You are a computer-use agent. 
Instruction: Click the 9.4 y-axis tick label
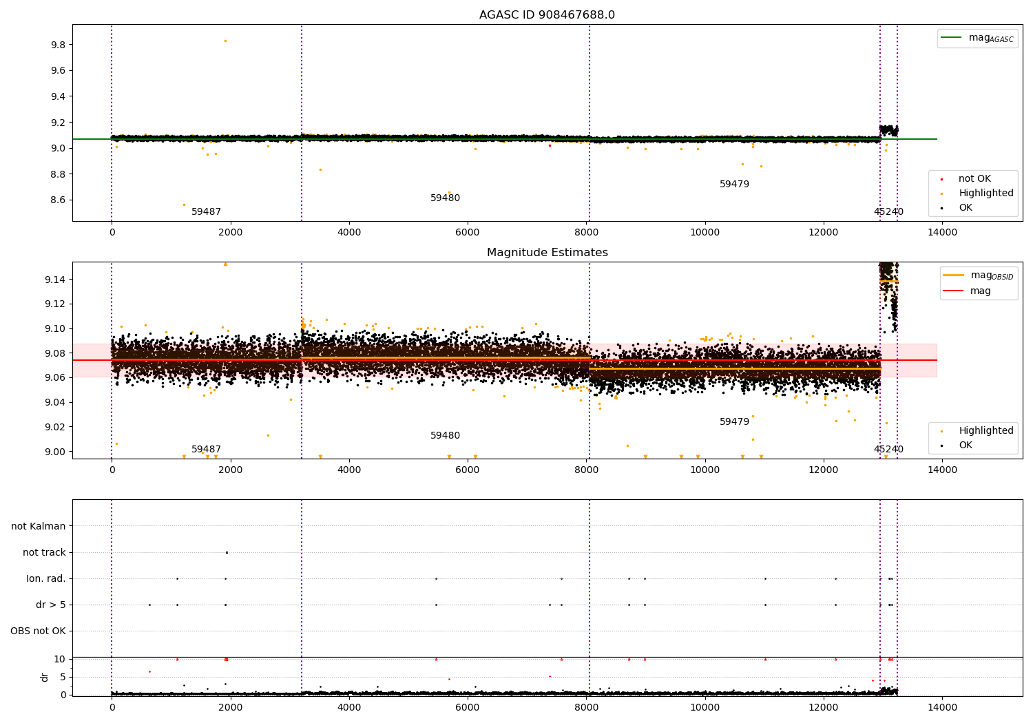pyautogui.click(x=57, y=96)
